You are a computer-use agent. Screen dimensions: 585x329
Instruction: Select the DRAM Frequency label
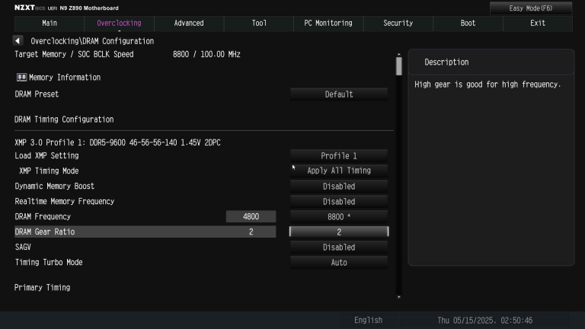(x=43, y=216)
